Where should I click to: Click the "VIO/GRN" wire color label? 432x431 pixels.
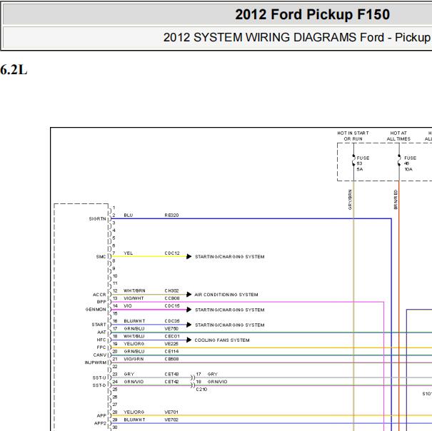[134, 359]
